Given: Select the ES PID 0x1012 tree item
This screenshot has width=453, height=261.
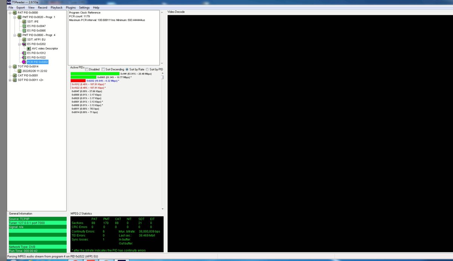Looking at the screenshot, I should click(36, 53).
